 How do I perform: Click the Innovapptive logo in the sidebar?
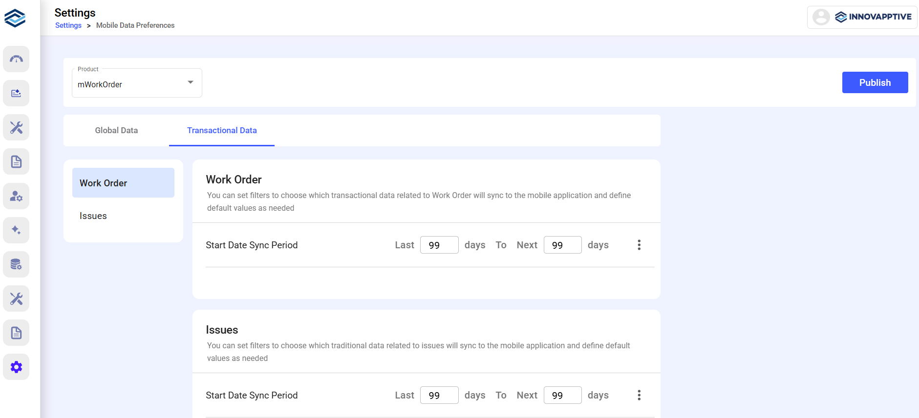pos(15,18)
